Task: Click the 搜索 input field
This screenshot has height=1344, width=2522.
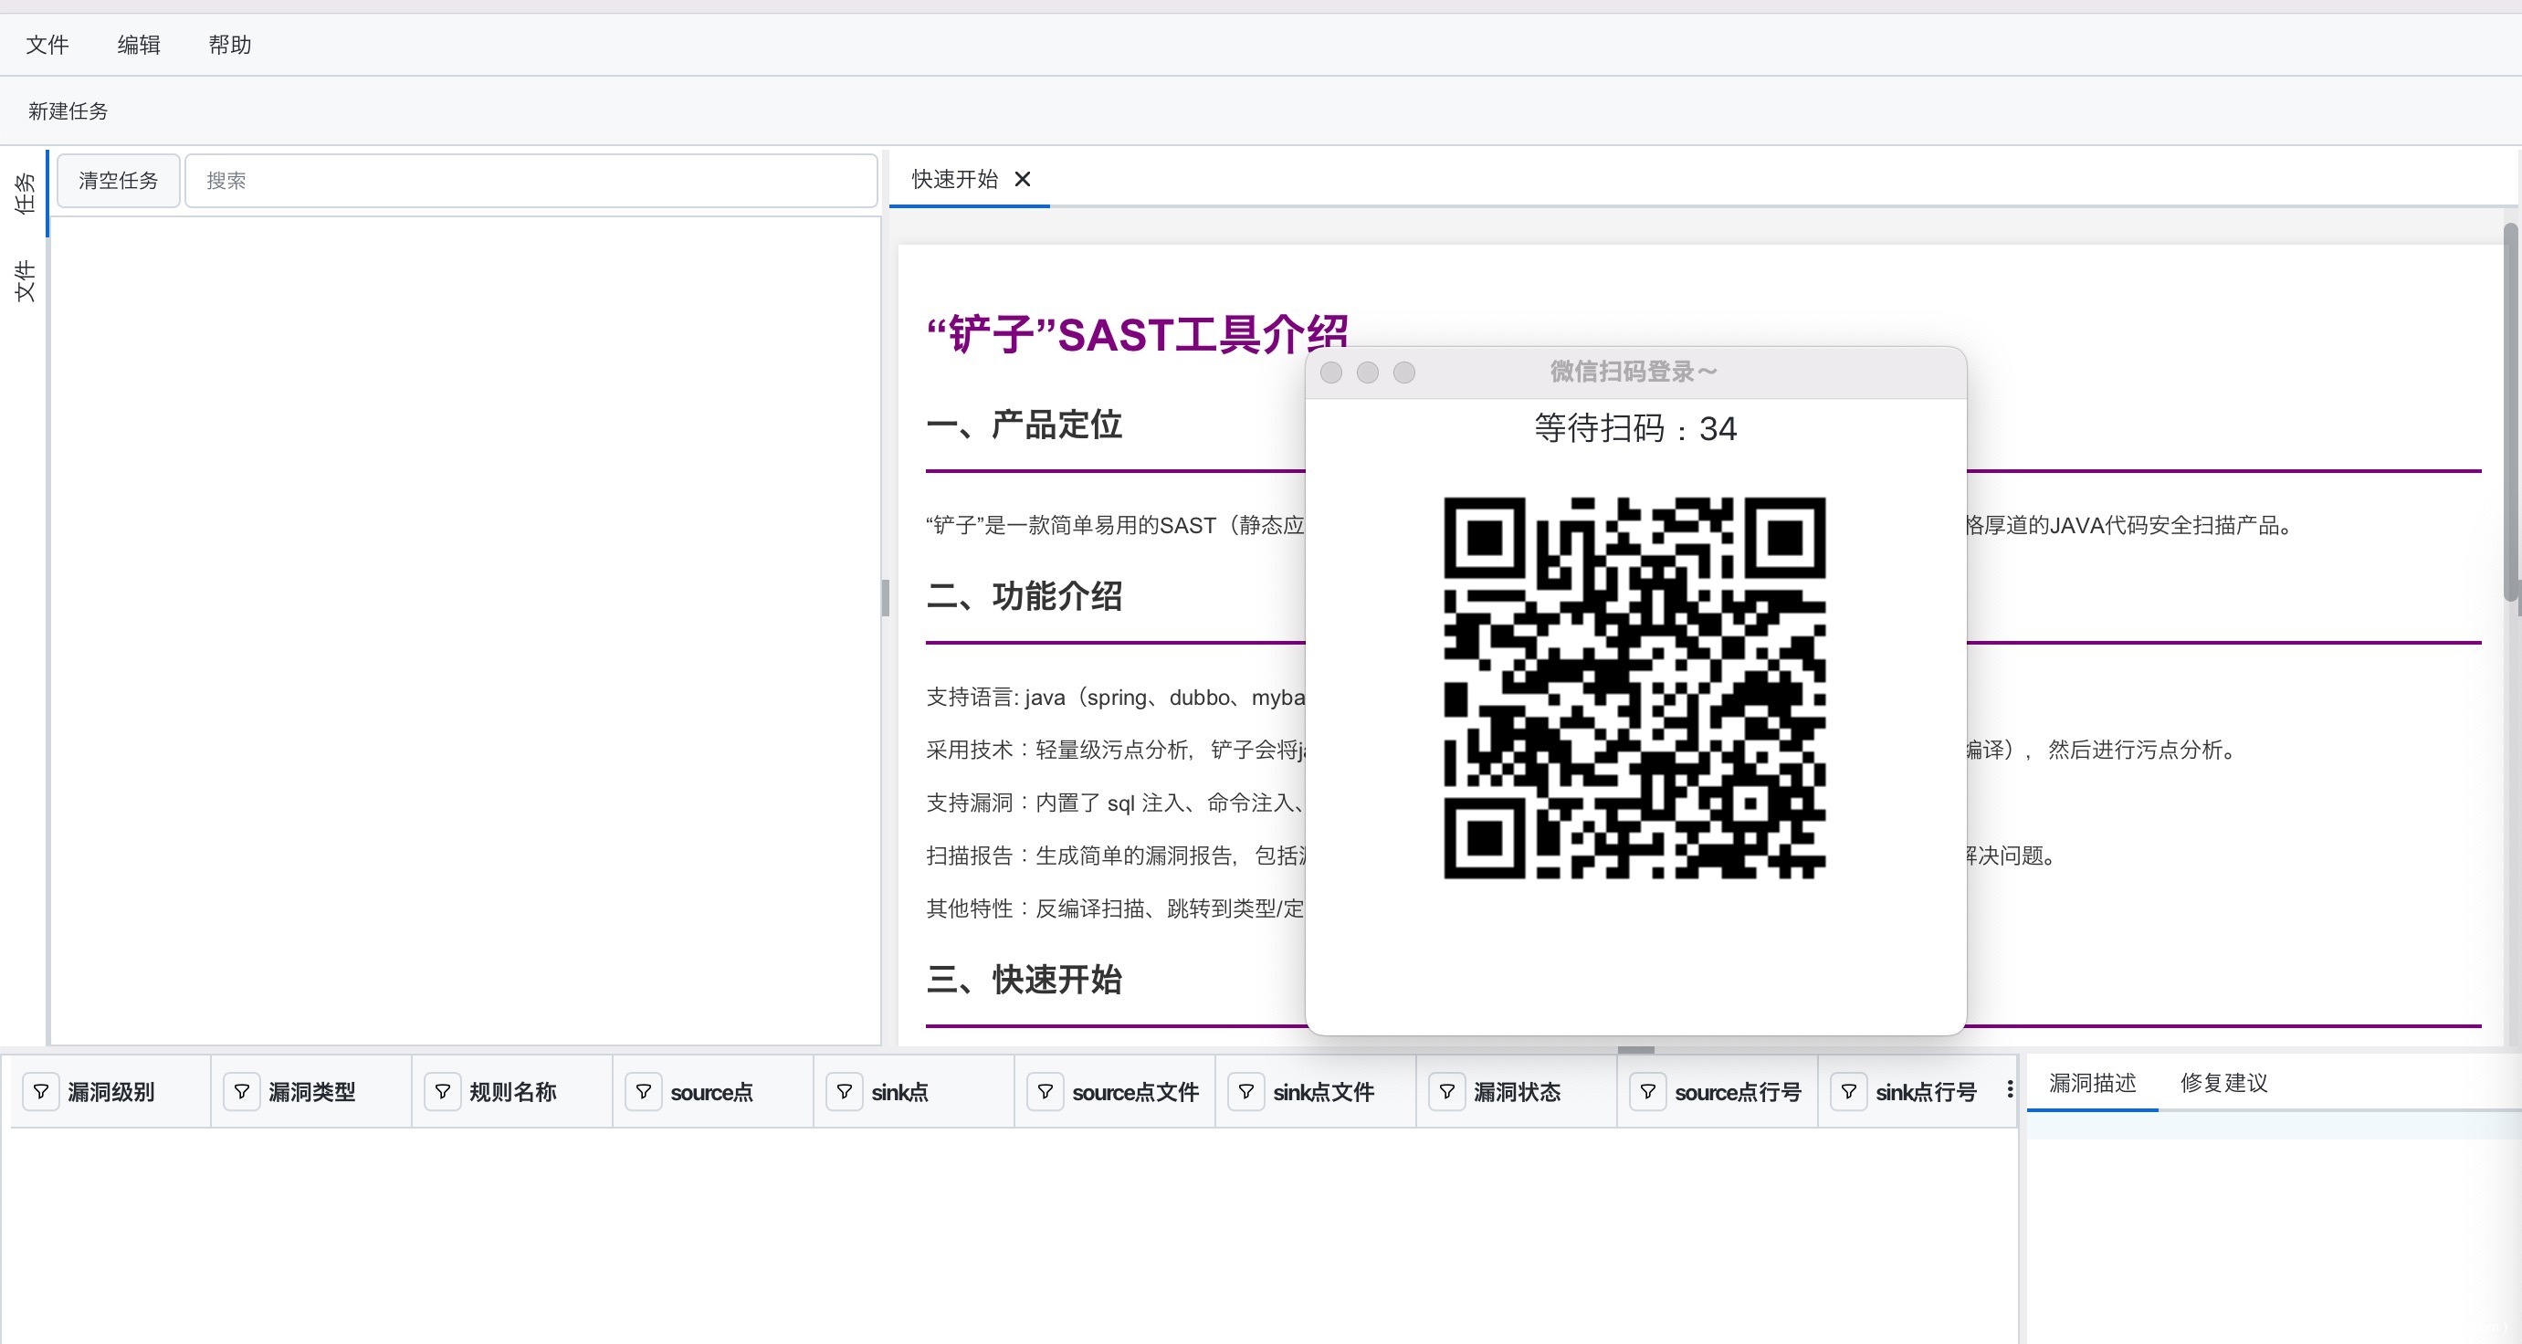Action: [531, 180]
